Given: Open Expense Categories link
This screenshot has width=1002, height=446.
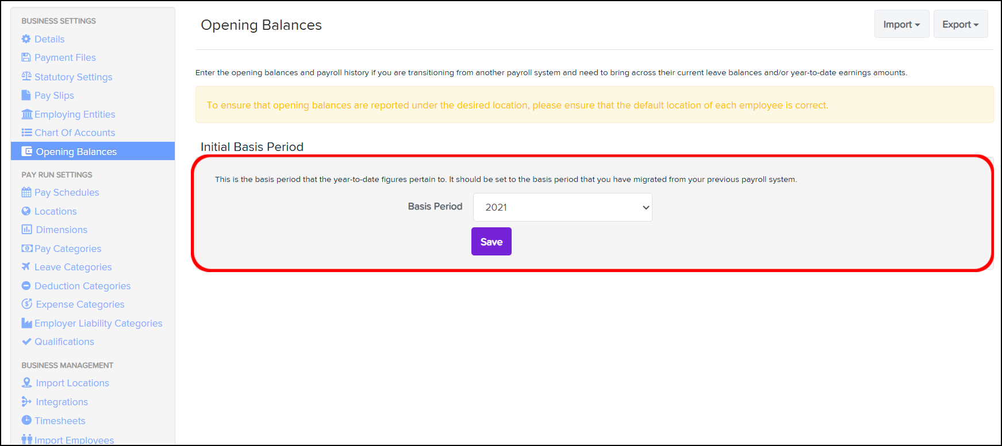Looking at the screenshot, I should [x=80, y=304].
